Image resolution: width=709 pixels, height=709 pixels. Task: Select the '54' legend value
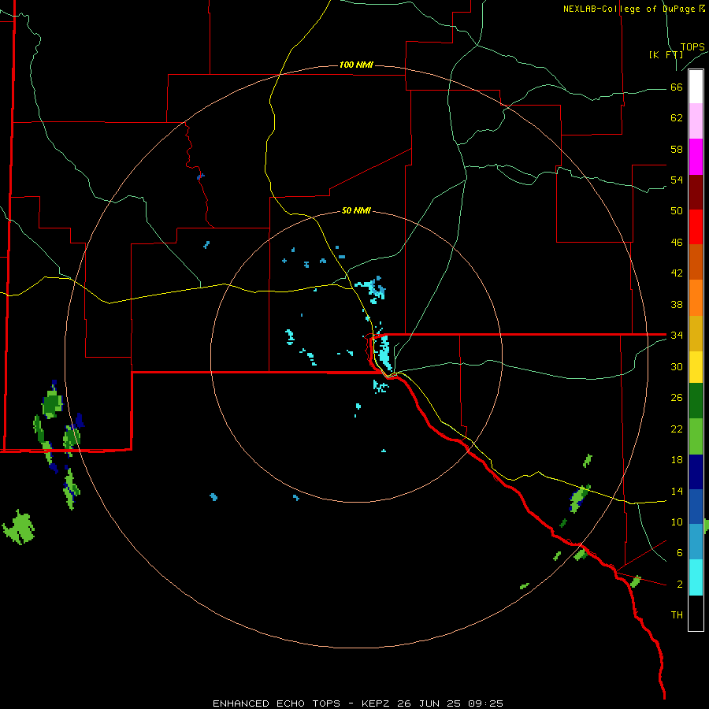(x=677, y=180)
